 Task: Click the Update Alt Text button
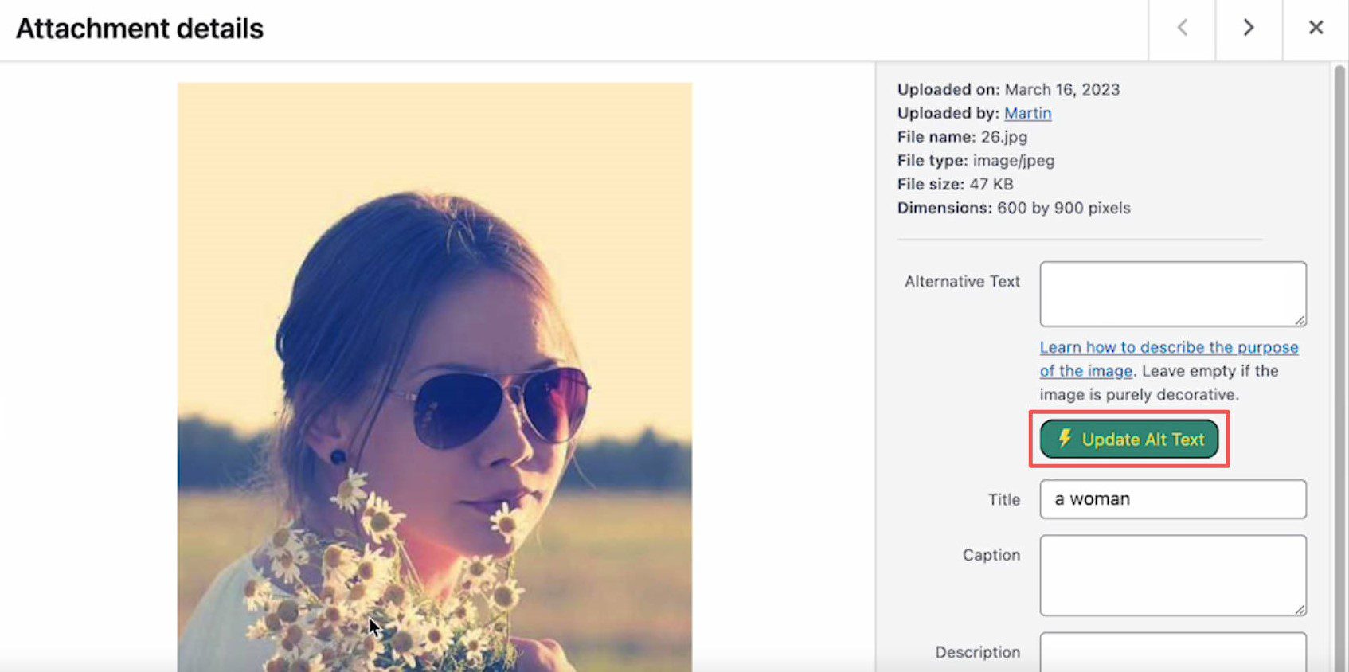click(x=1129, y=440)
